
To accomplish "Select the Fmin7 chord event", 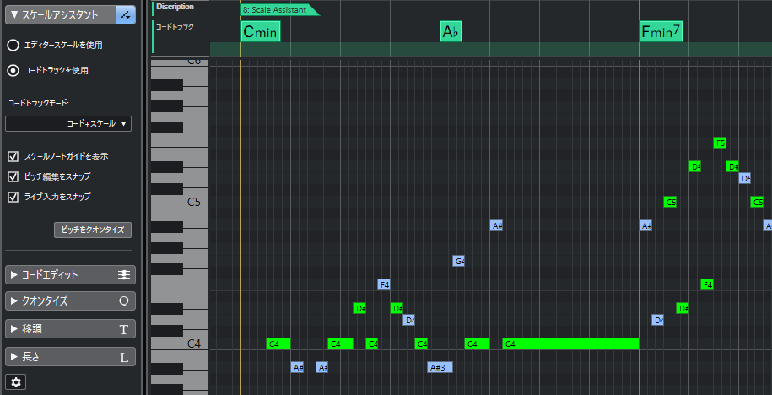I will (661, 32).
